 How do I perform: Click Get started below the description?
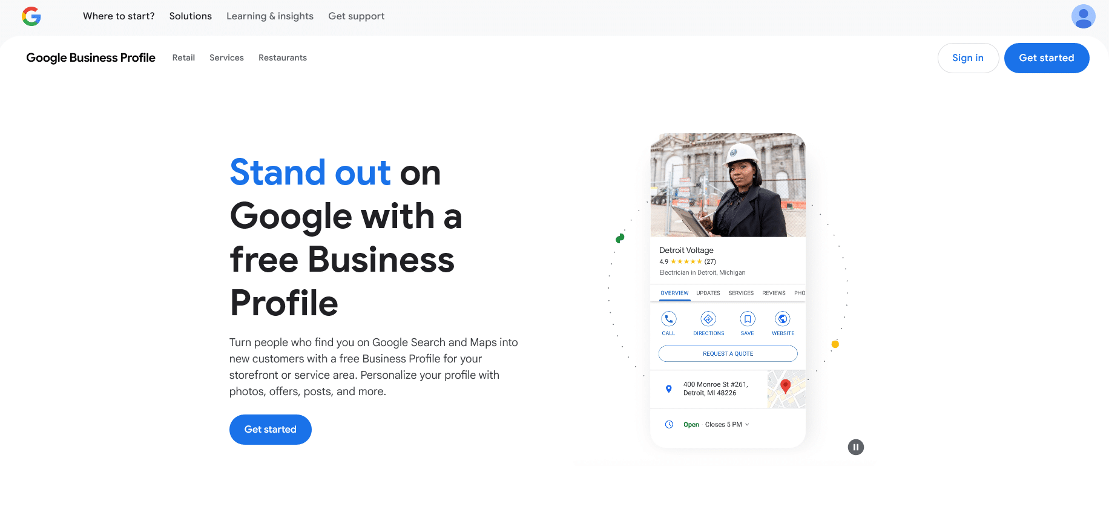[271, 430]
